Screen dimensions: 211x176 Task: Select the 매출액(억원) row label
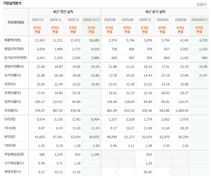pyautogui.click(x=13, y=40)
